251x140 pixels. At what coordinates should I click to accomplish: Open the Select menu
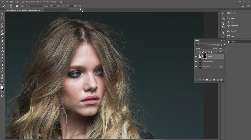33,2
